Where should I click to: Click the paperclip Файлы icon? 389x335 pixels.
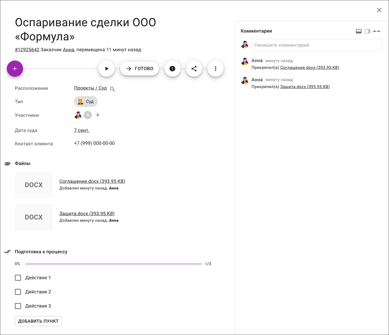(8, 164)
